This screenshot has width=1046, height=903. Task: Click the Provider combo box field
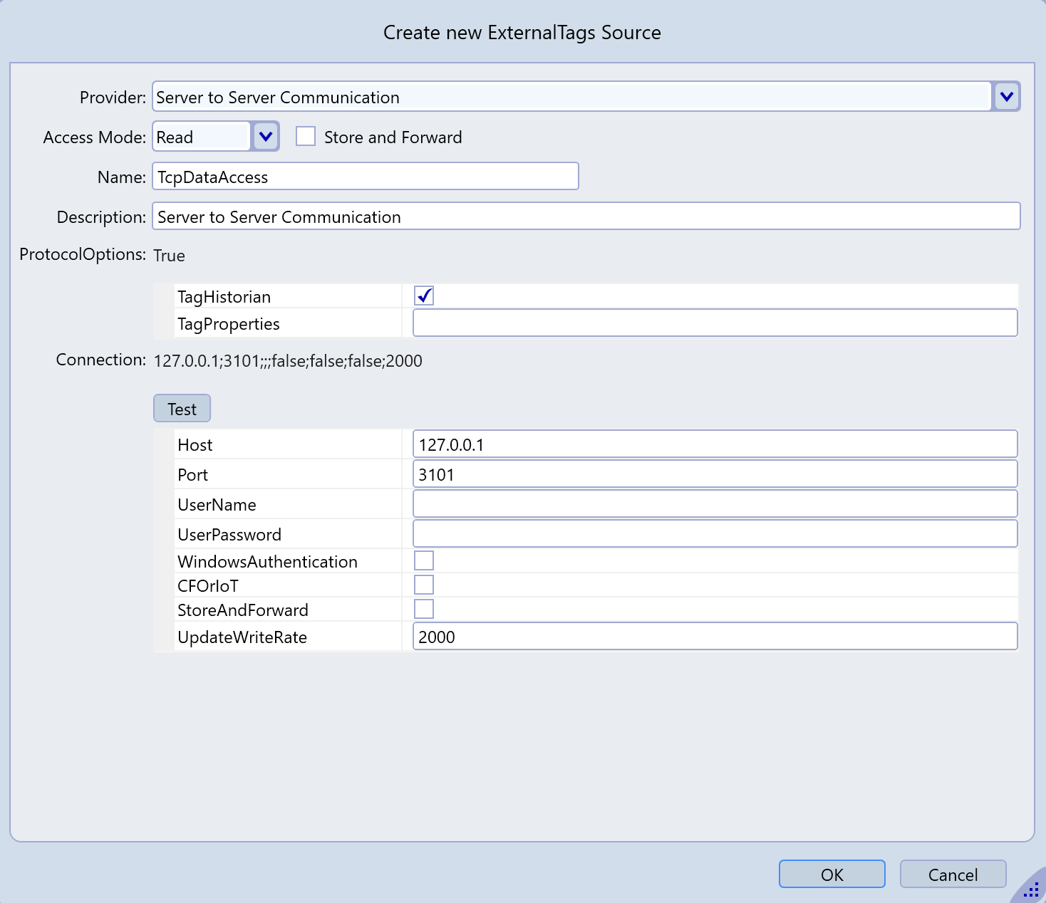pos(571,97)
